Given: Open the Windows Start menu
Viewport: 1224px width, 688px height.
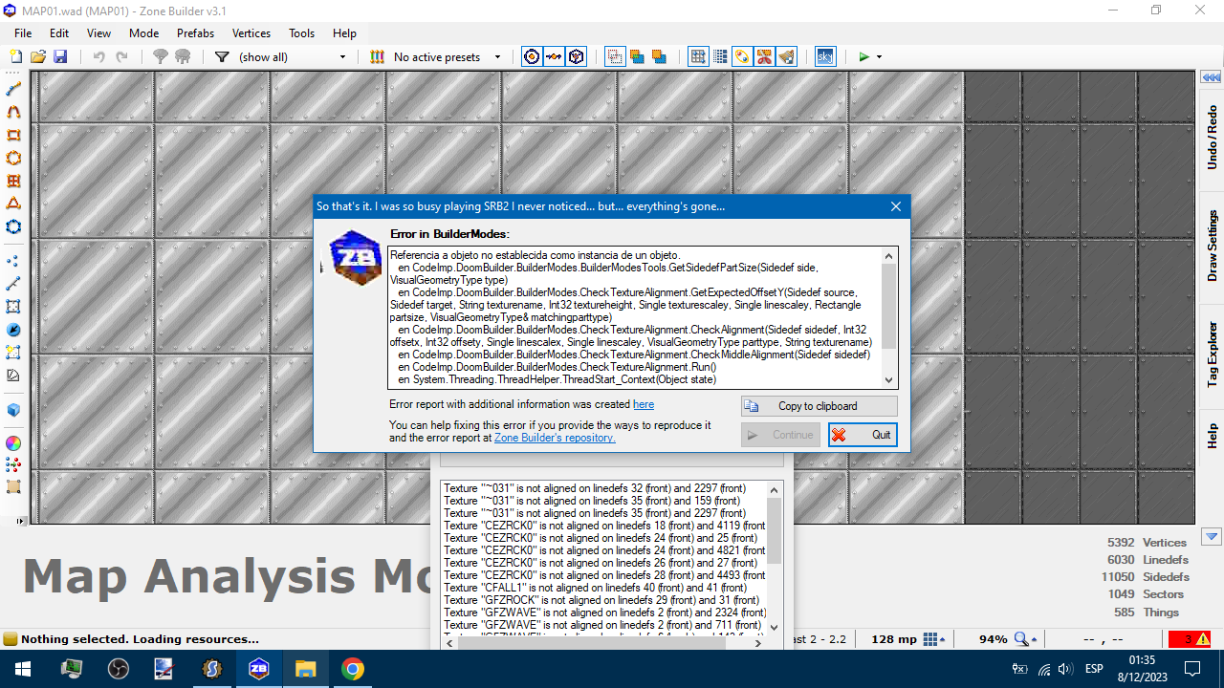Looking at the screenshot, I should coord(22,669).
